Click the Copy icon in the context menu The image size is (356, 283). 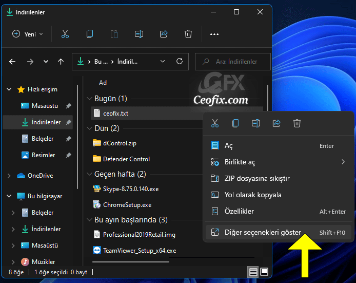pos(235,123)
